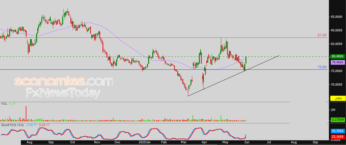Click the Mar label on time axis
Image resolution: width=346 pixels, height=145 pixels.
[x=184, y=142]
